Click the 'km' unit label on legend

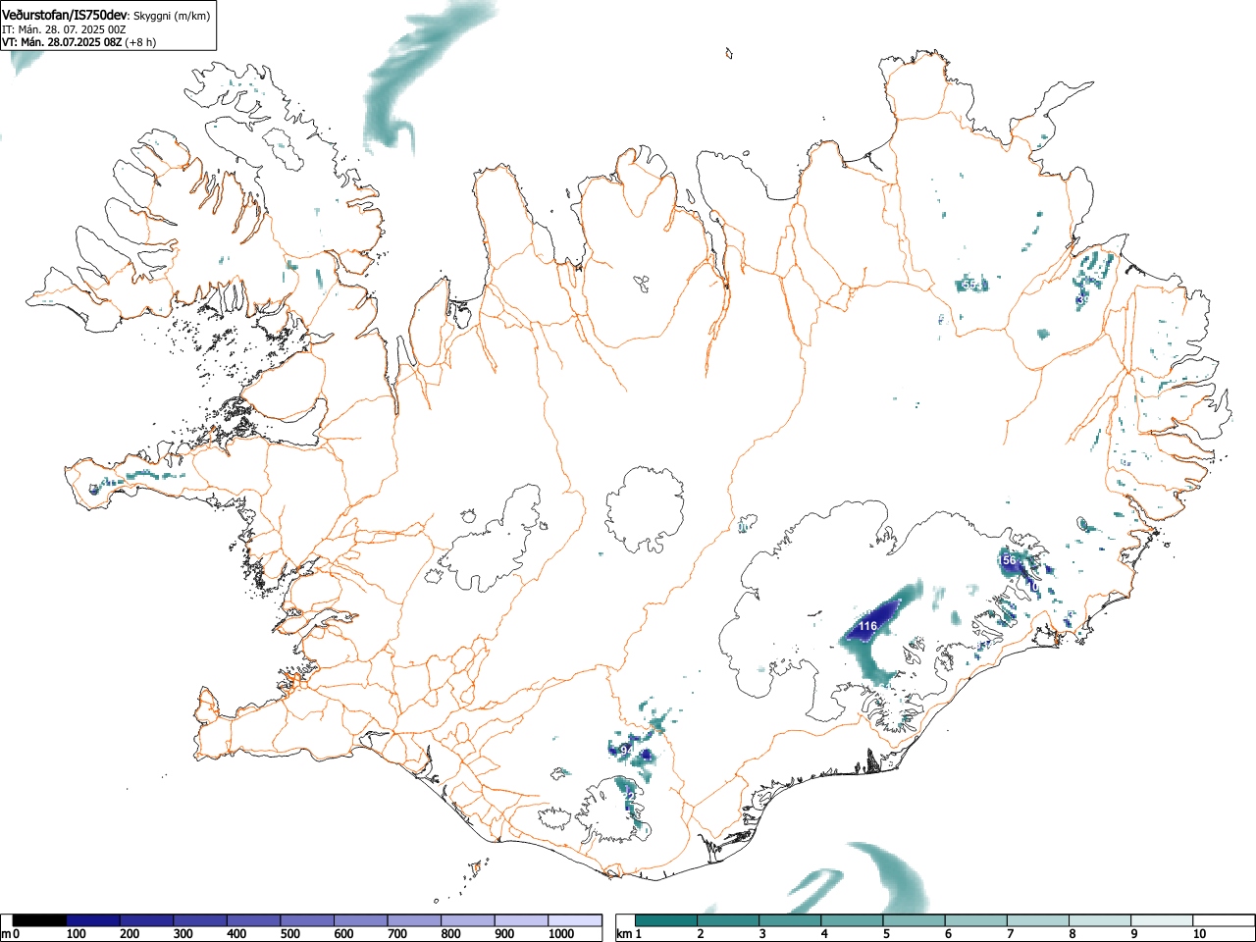coord(624,933)
